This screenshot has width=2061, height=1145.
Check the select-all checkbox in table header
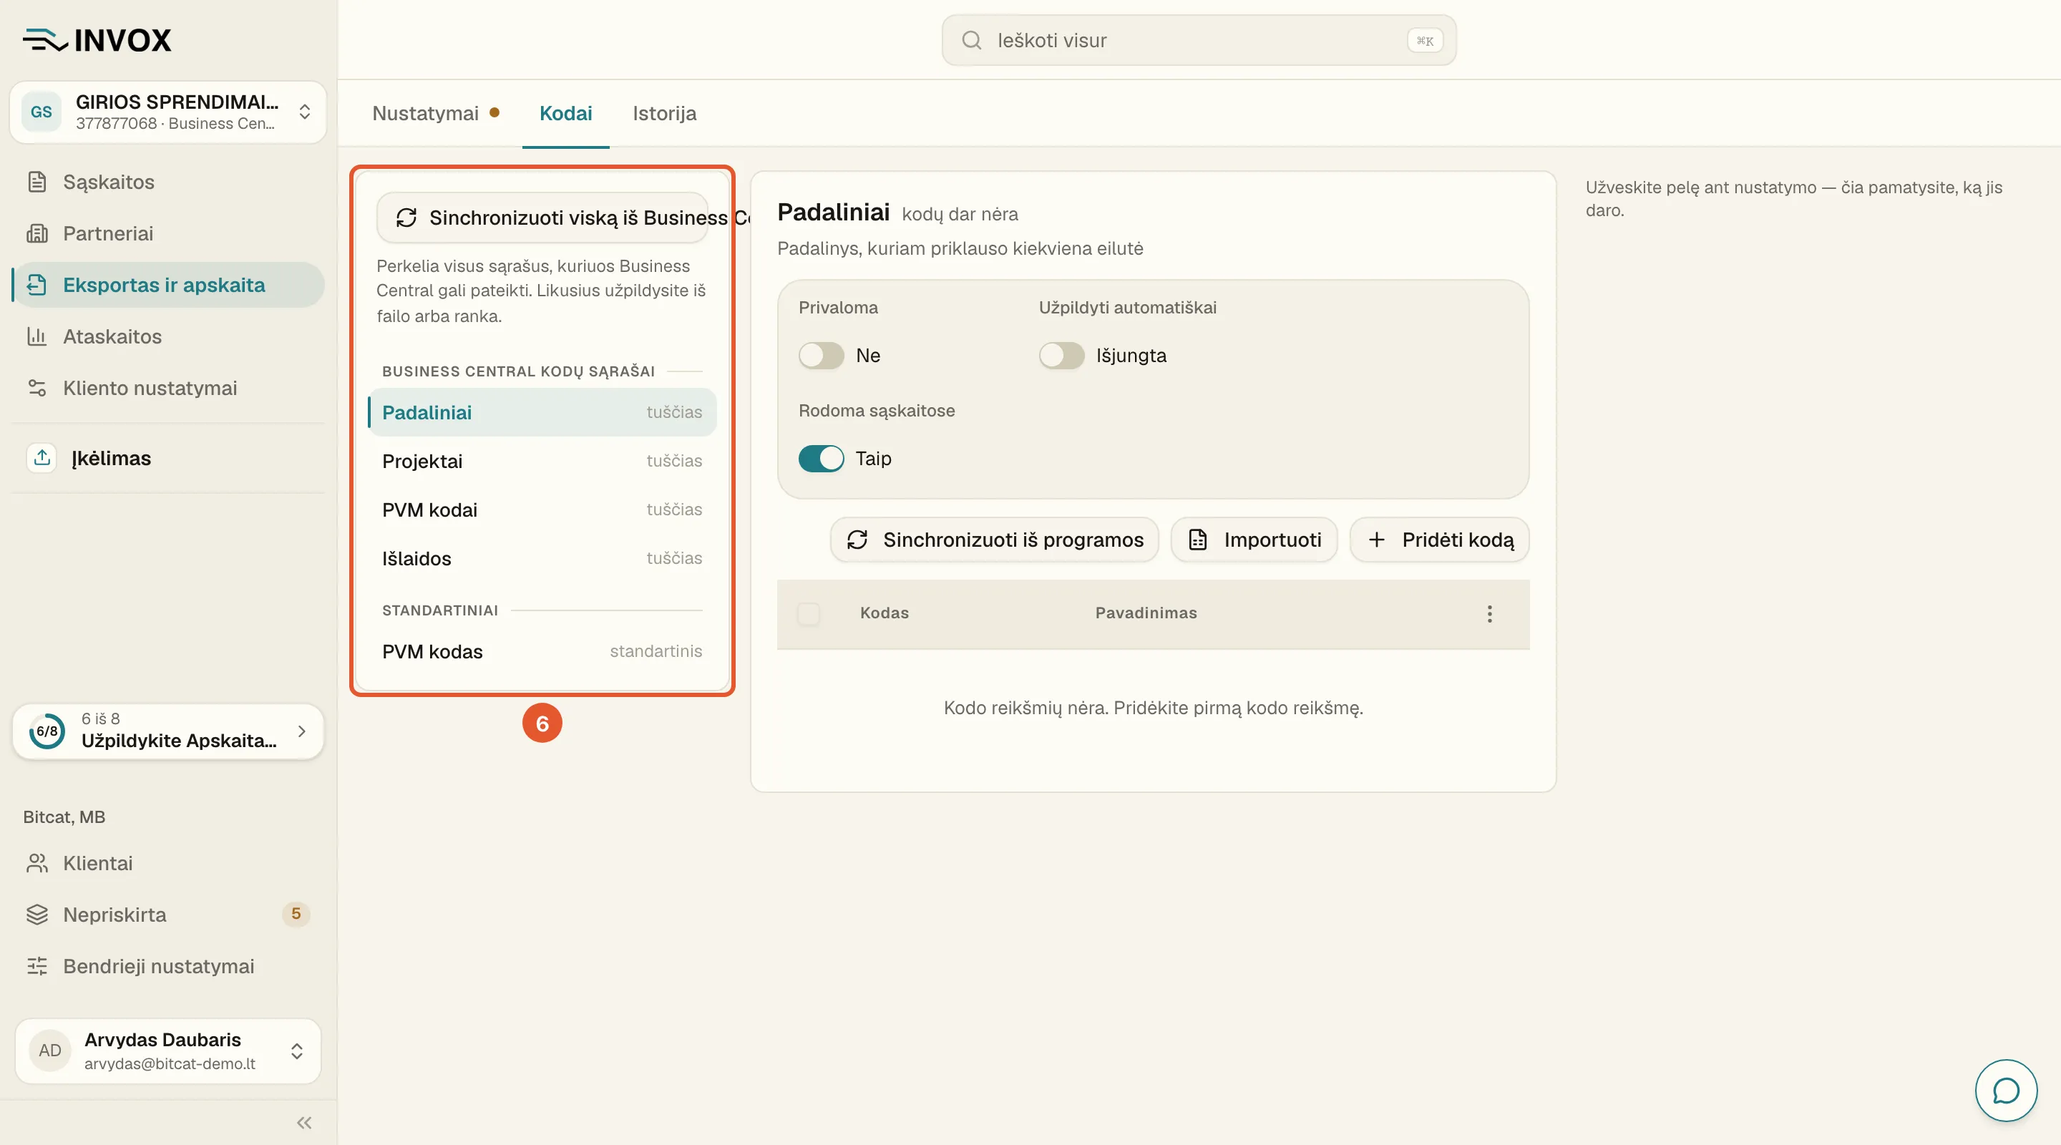(808, 614)
